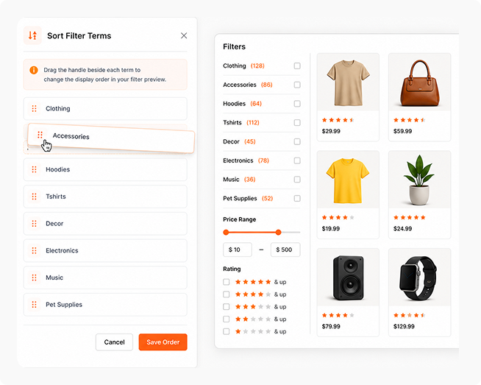Viewport: 481px width, 385px height.
Task: Open the smartwatch product image
Action: point(420,278)
